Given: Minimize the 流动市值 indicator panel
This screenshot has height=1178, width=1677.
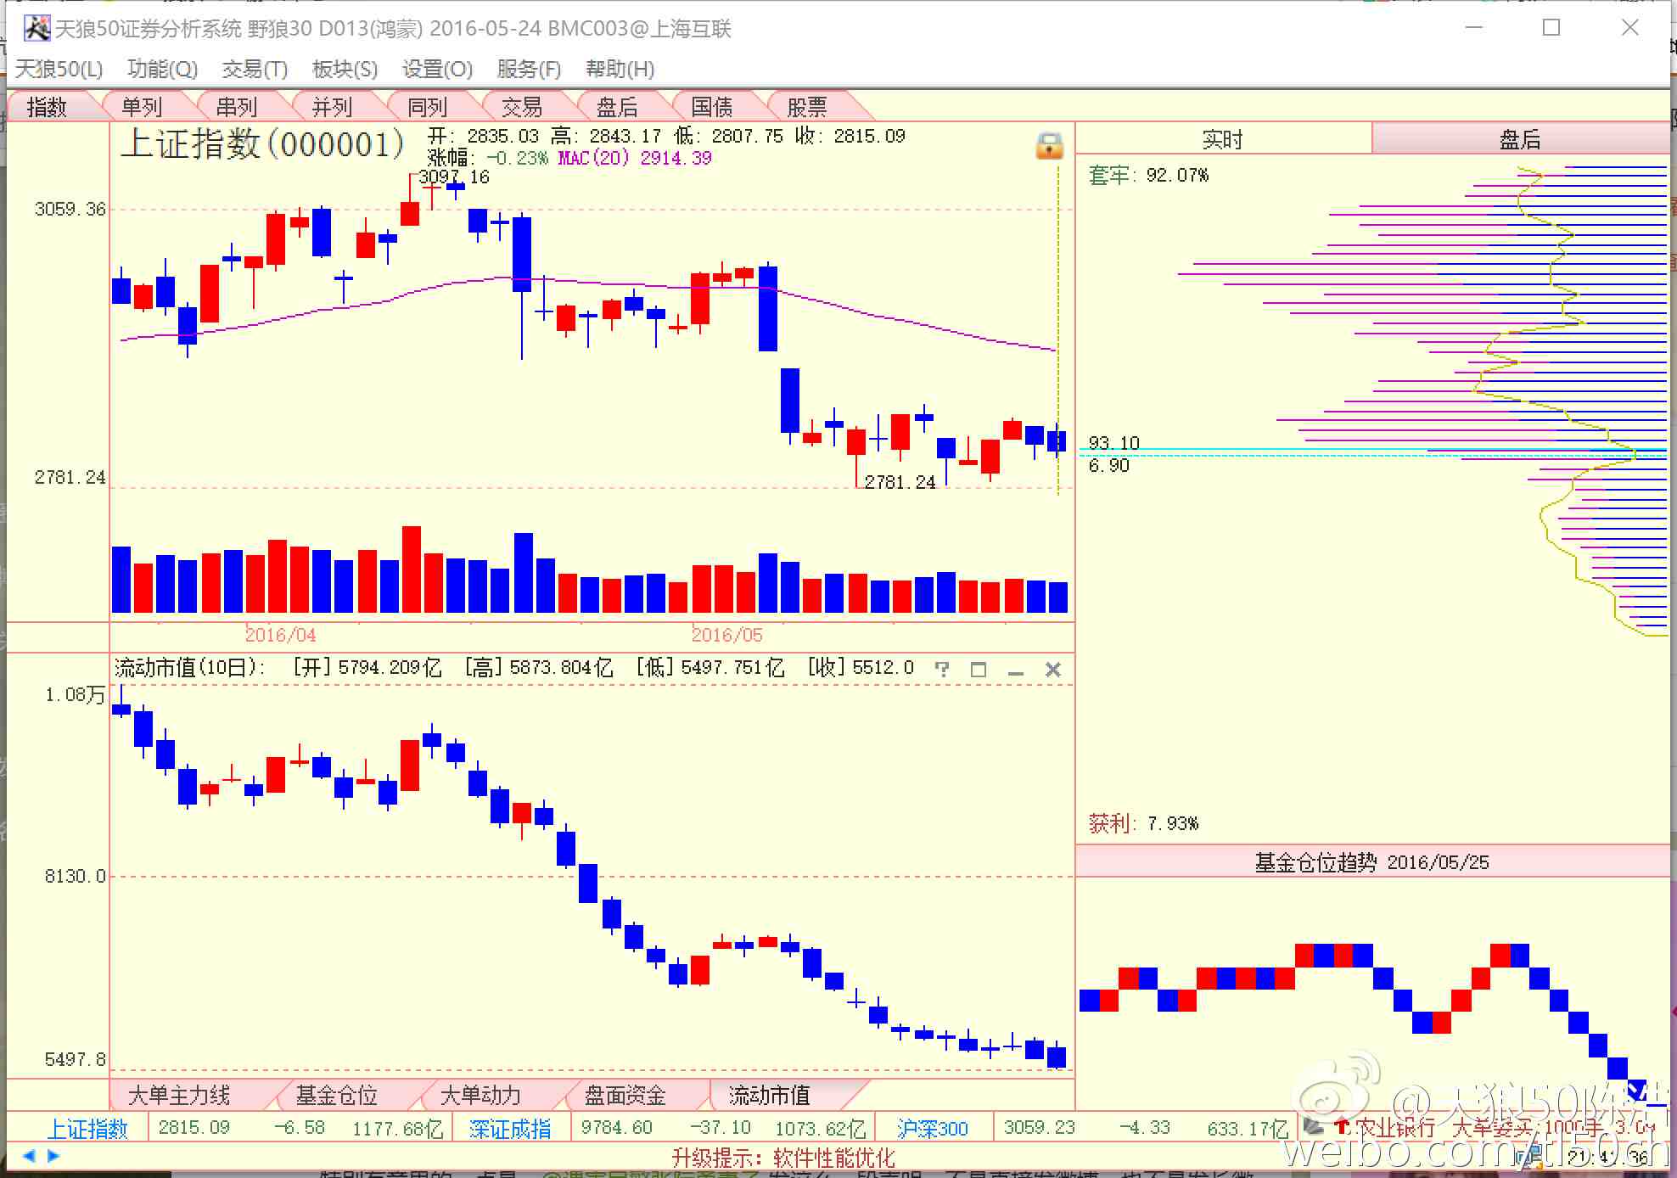Looking at the screenshot, I should click(x=1015, y=670).
